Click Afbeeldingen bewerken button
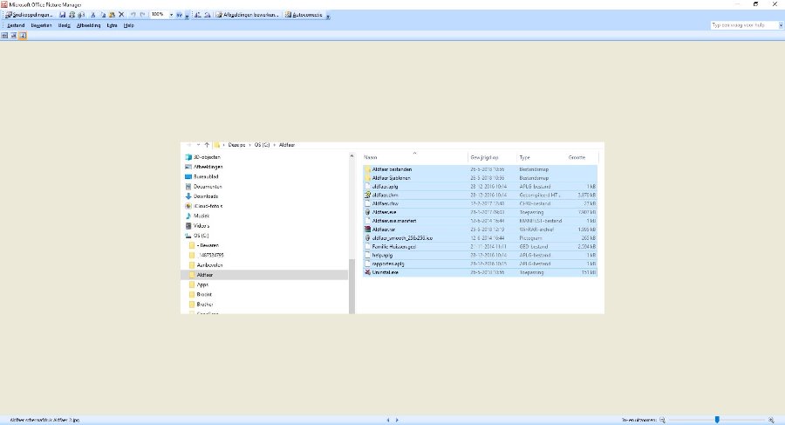785x425 pixels. click(247, 15)
